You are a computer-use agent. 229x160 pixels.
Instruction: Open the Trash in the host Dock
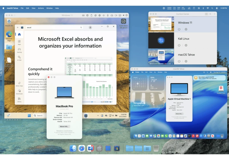tap(156, 149)
